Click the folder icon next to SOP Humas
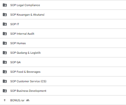The height and width of the screenshot is (105, 126). click(5, 43)
